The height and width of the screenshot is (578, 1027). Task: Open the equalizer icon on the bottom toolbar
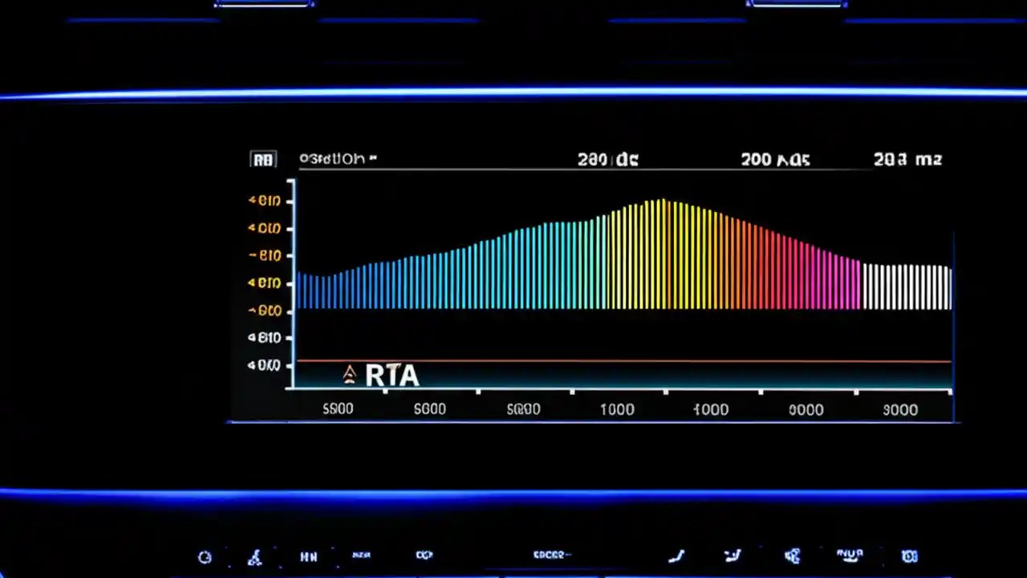(x=361, y=556)
